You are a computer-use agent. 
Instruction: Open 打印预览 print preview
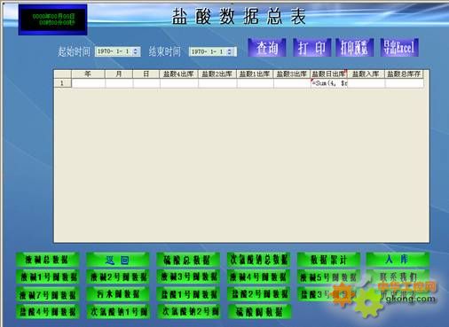point(354,48)
